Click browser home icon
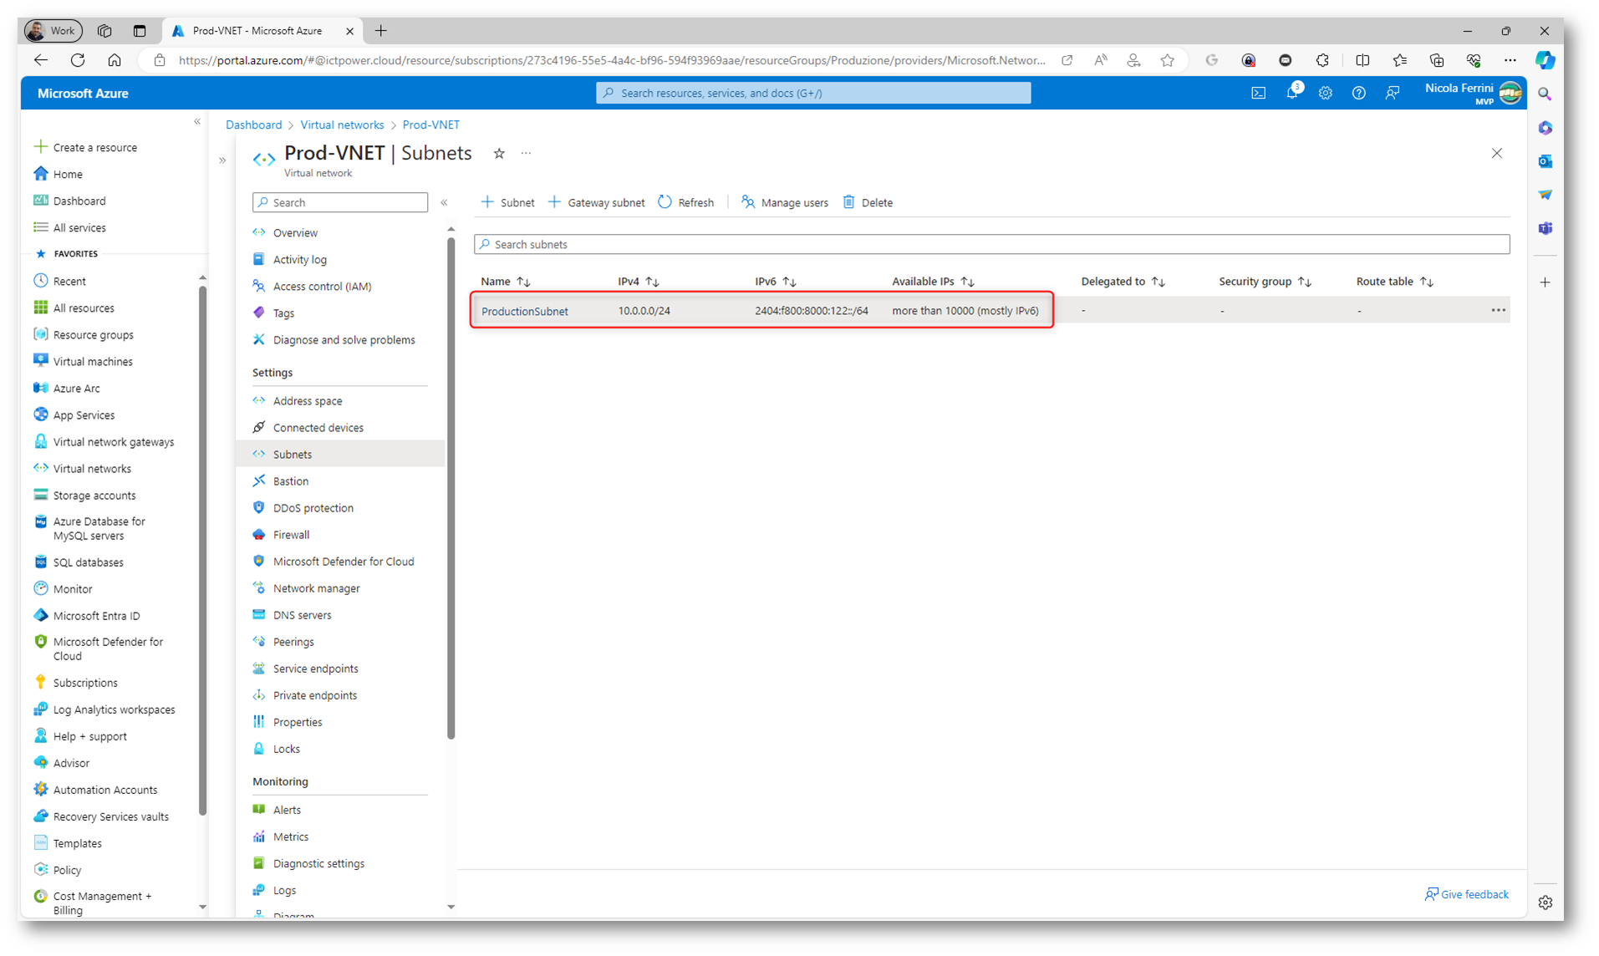The height and width of the screenshot is (956, 1599). coord(115,60)
